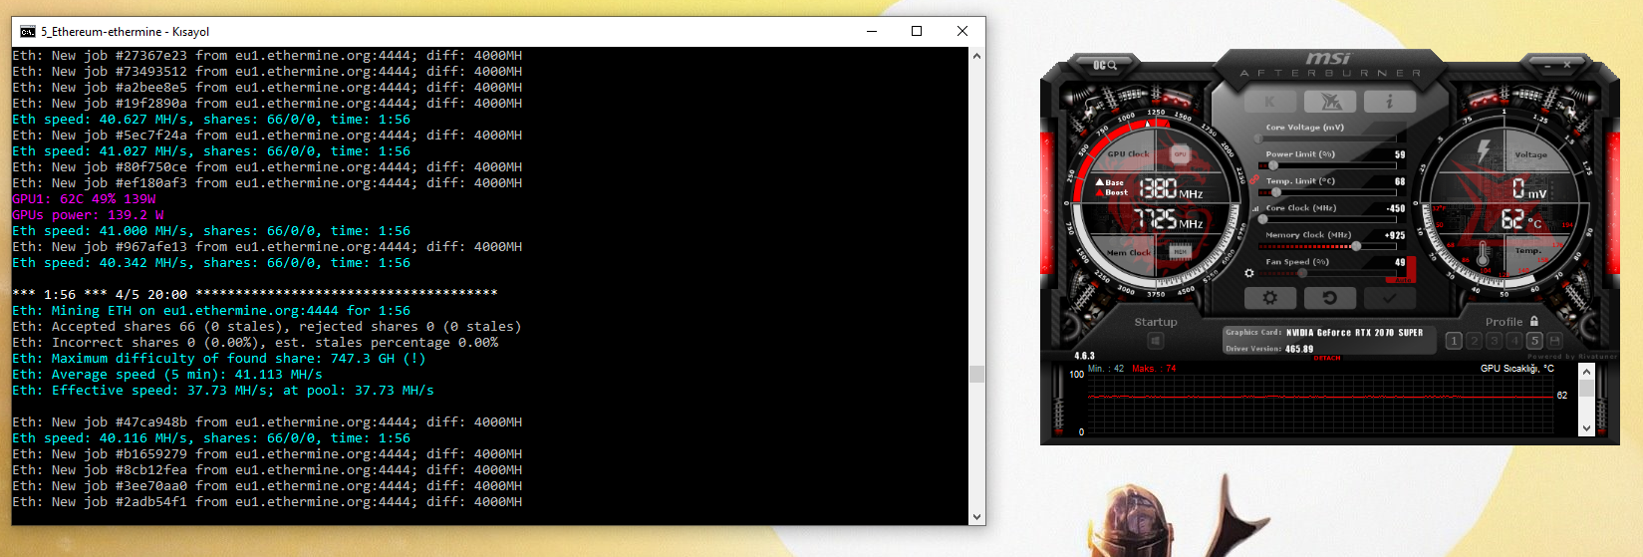Click console scrollbar up arrow
1643x557 pixels.
pos(976,56)
